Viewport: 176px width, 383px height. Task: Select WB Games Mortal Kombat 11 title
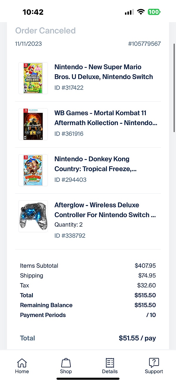[106, 118]
